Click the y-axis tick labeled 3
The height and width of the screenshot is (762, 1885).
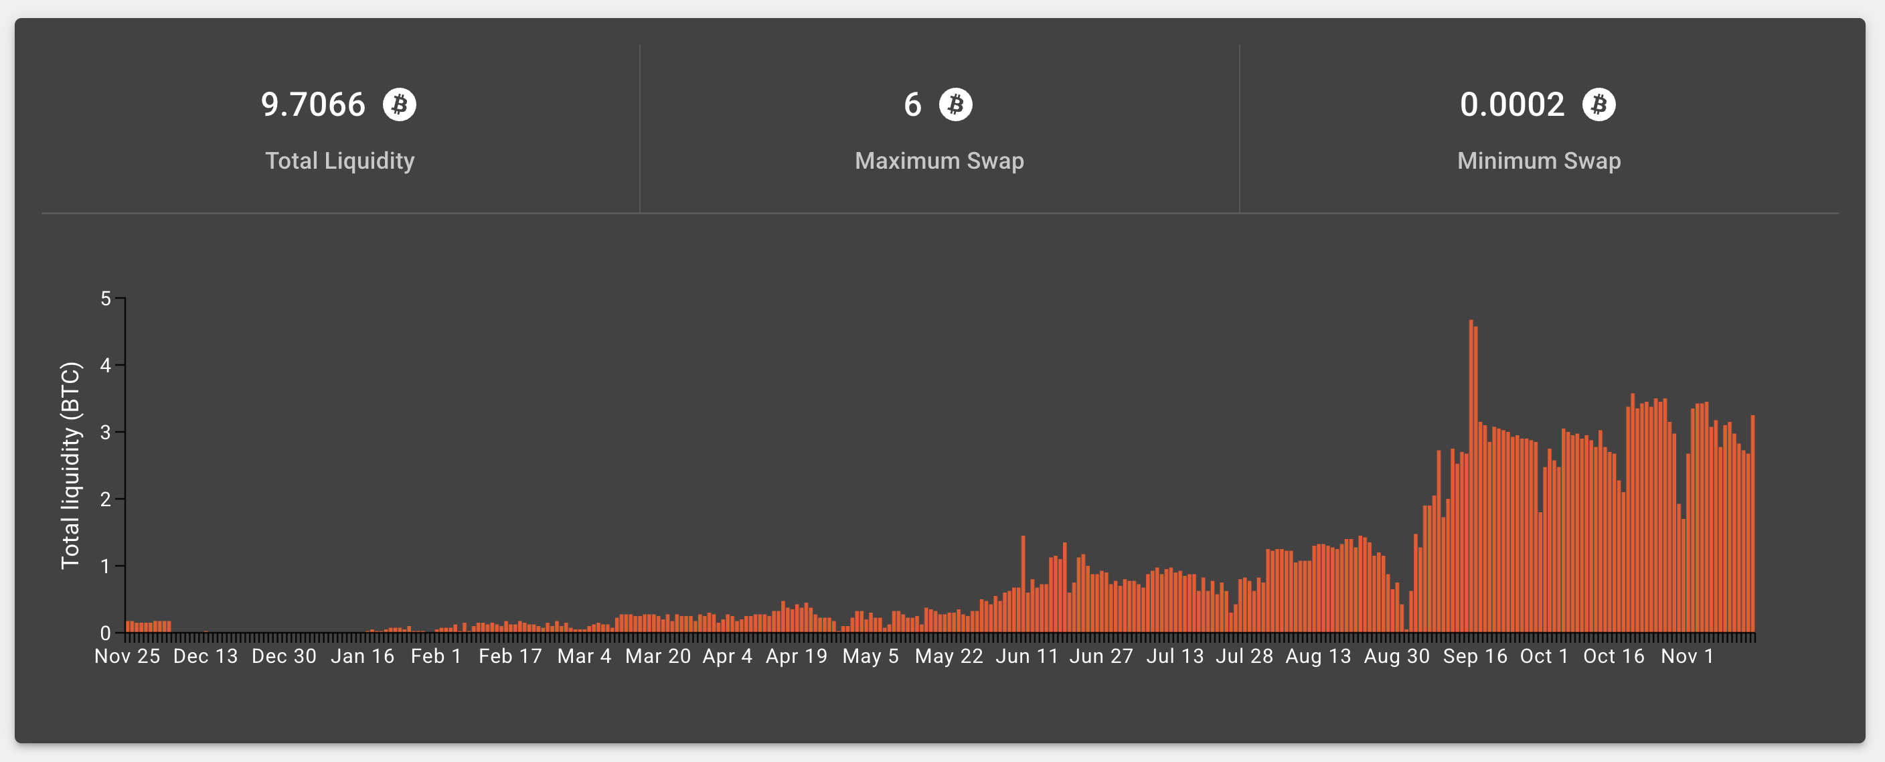(106, 433)
